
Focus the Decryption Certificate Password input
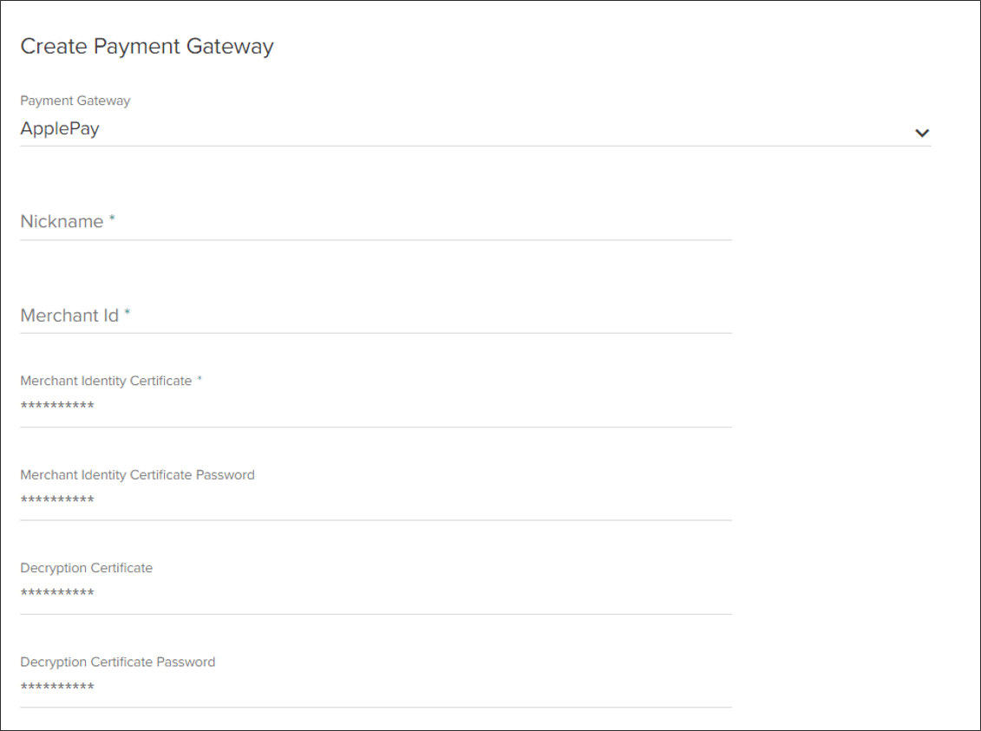[373, 687]
